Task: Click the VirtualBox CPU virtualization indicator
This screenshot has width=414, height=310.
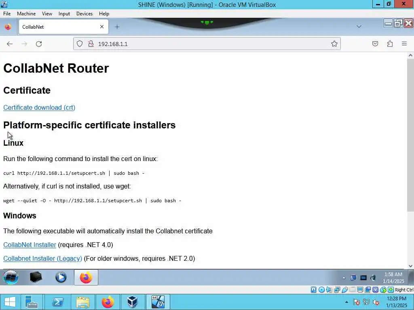Action: point(375,290)
